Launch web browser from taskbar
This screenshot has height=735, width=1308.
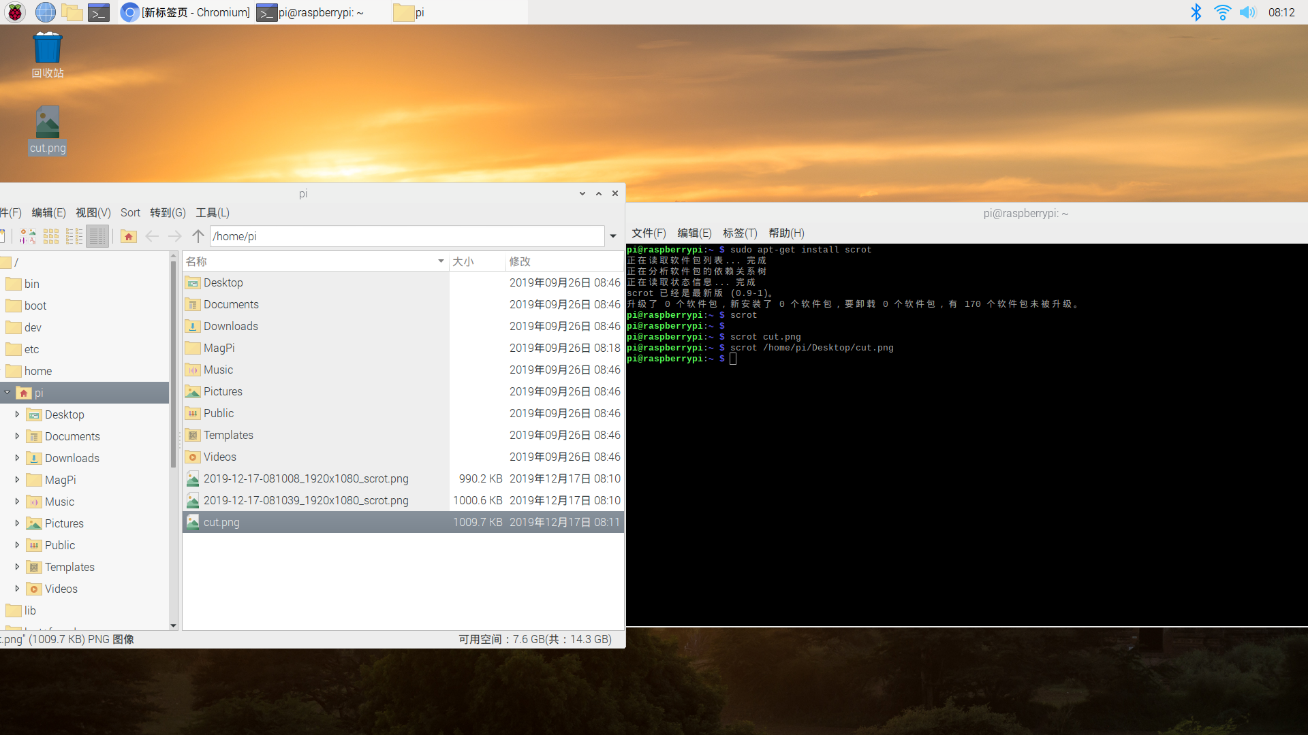point(45,12)
